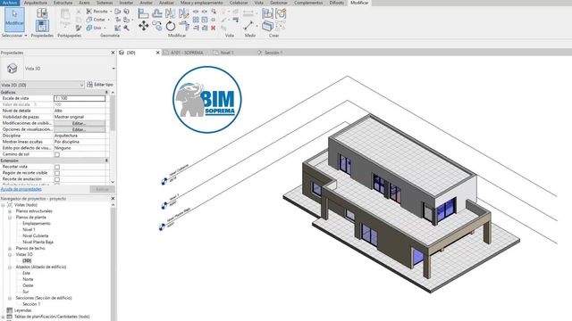Click the Vista 3D house type icon
572x321 pixels.
(12, 69)
